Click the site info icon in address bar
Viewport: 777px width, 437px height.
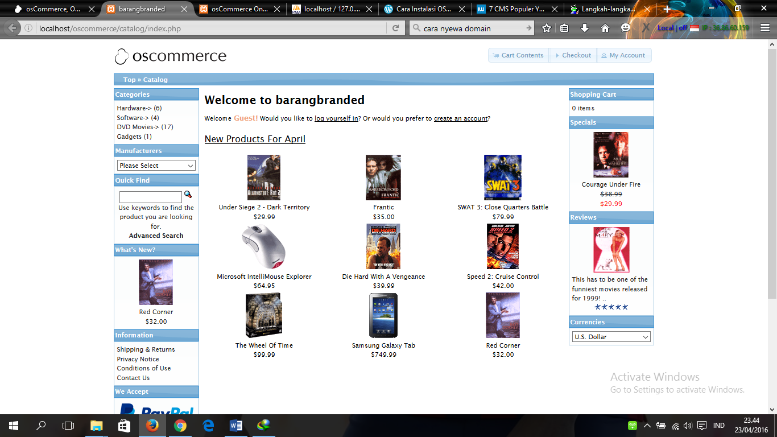[29, 28]
